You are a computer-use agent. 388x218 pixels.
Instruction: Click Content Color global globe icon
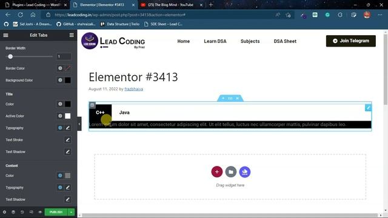point(60,176)
